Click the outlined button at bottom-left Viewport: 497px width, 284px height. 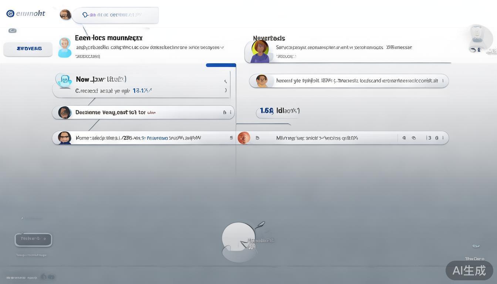point(33,239)
